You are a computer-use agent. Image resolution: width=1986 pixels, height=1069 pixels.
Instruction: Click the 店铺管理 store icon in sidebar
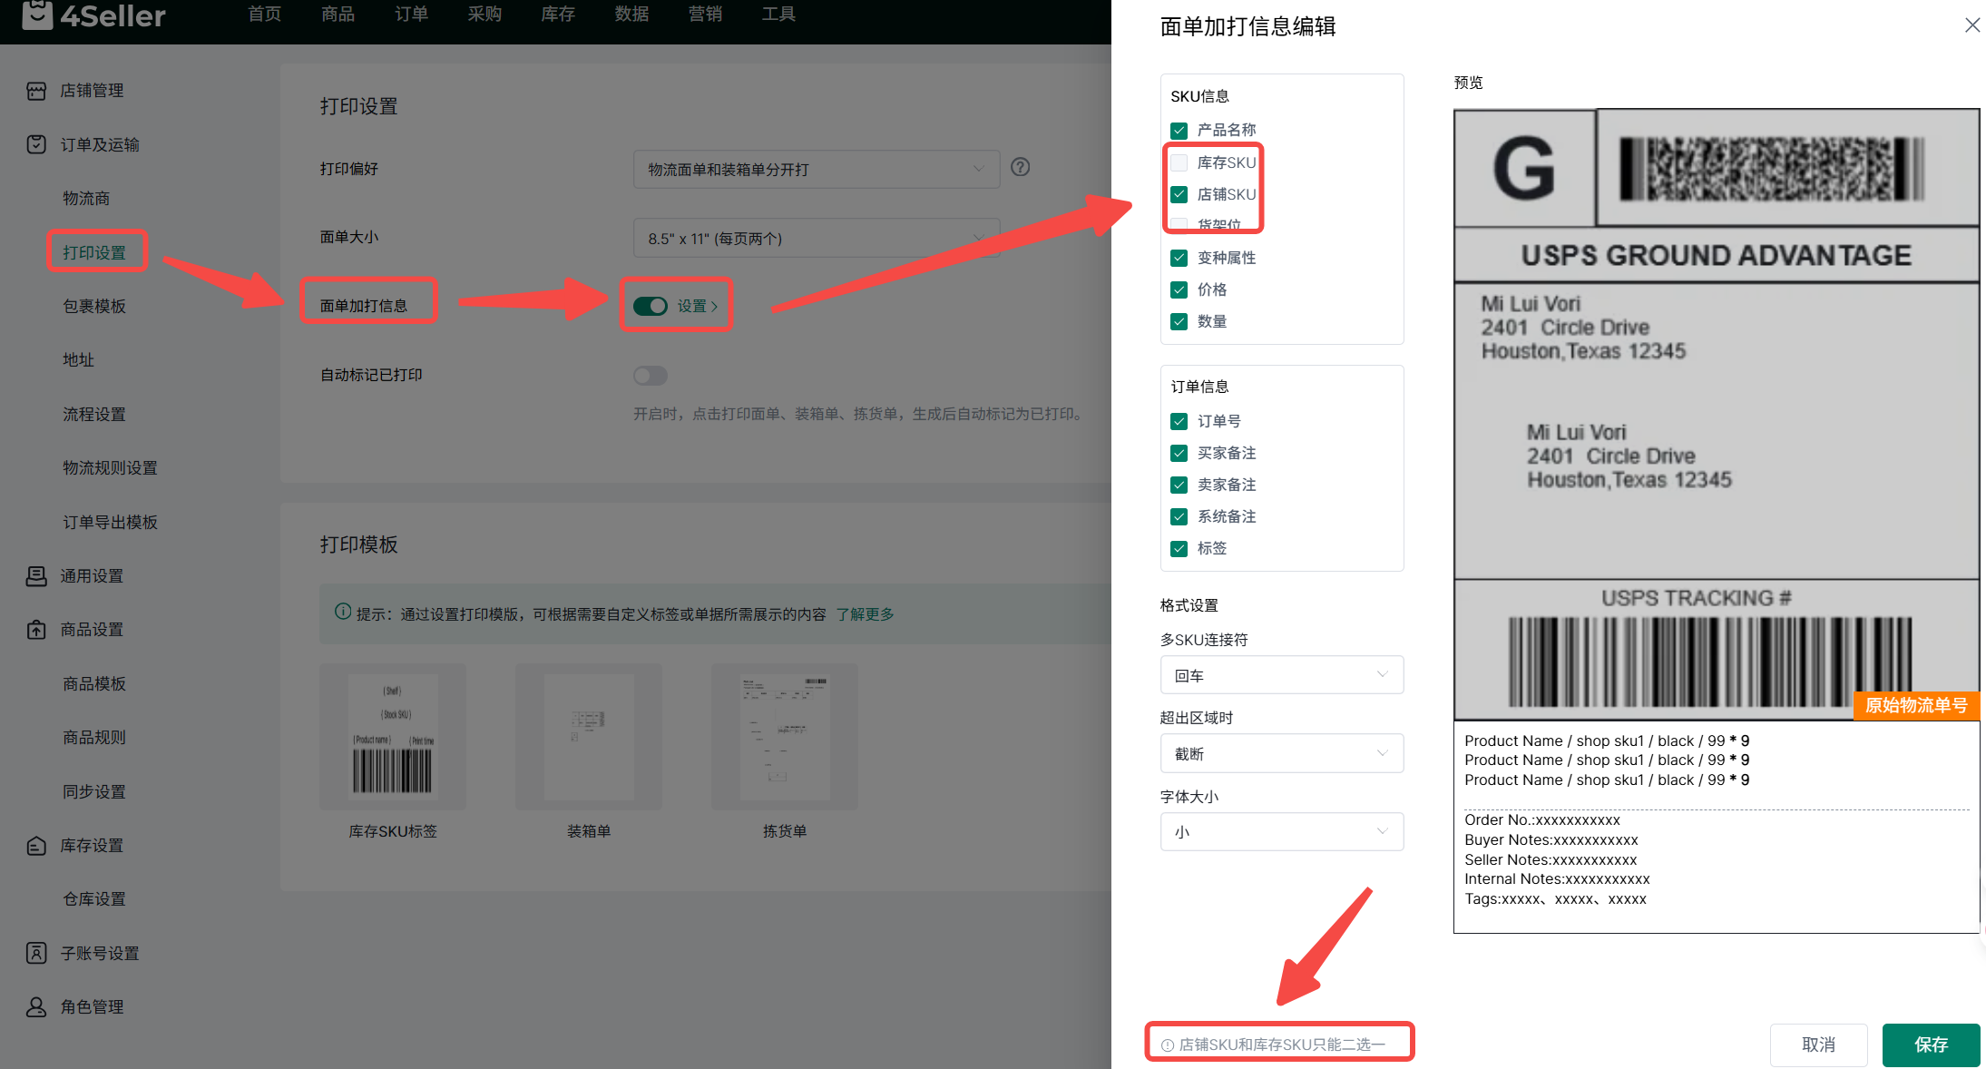36,91
